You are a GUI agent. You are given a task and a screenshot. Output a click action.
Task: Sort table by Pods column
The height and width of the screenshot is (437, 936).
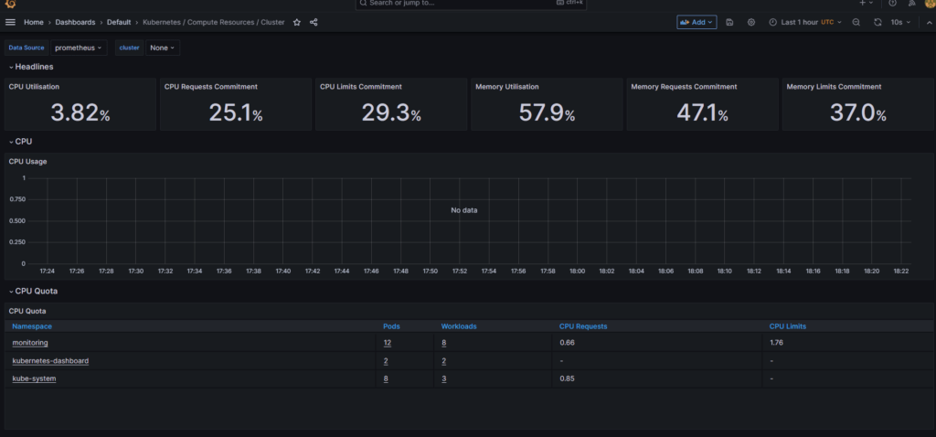391,326
